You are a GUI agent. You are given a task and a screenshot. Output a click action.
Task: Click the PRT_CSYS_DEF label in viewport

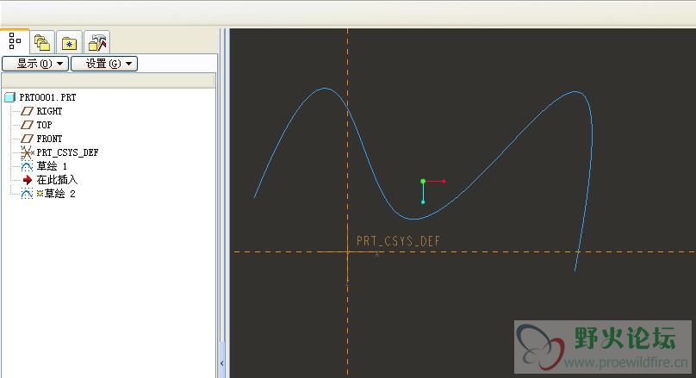click(398, 241)
